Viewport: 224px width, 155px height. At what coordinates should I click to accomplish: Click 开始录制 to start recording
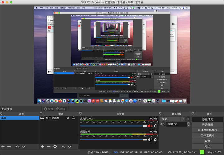coord(208,125)
